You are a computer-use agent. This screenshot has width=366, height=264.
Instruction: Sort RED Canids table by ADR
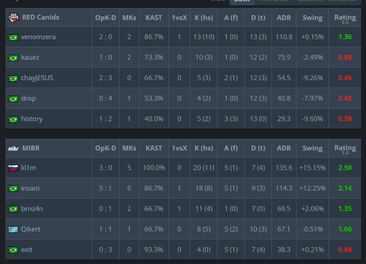tap(284, 18)
